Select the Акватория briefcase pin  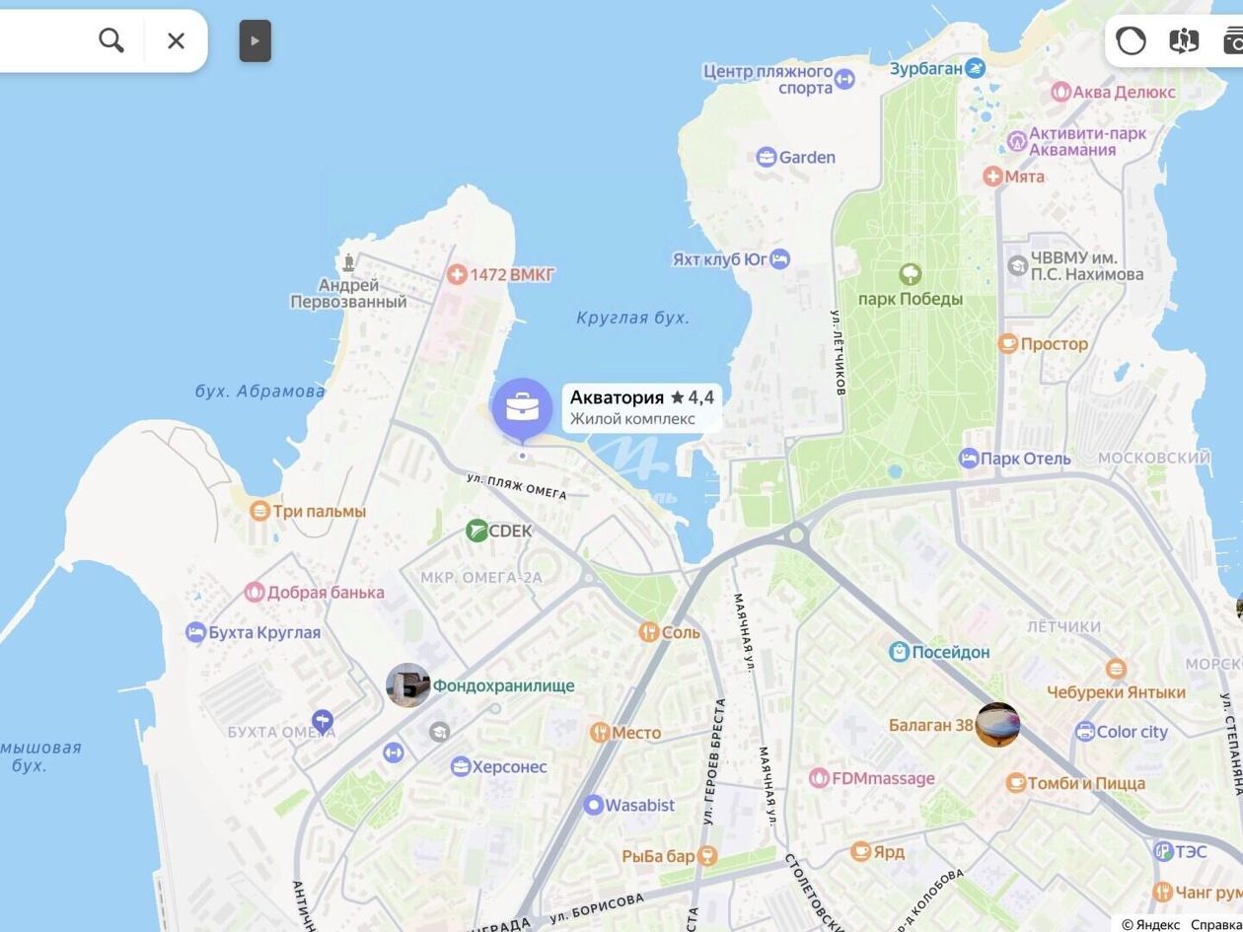tap(522, 409)
